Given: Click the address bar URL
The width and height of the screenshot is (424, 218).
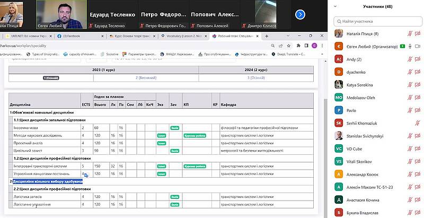Looking at the screenshot, I should click(x=23, y=46).
